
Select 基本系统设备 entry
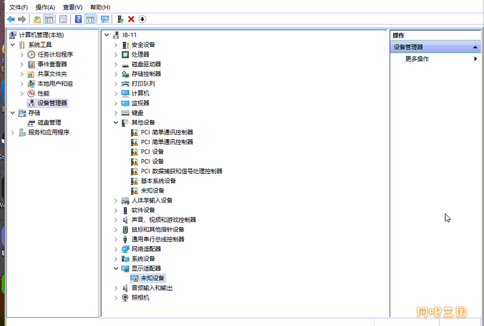pyautogui.click(x=158, y=181)
